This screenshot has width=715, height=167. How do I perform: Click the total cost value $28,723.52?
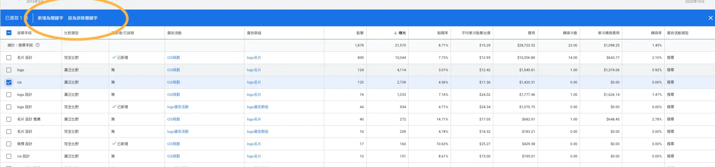click(526, 45)
